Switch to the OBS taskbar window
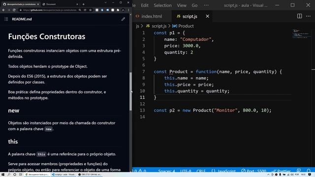Viewport: 315px width, 177px height. 90,175
